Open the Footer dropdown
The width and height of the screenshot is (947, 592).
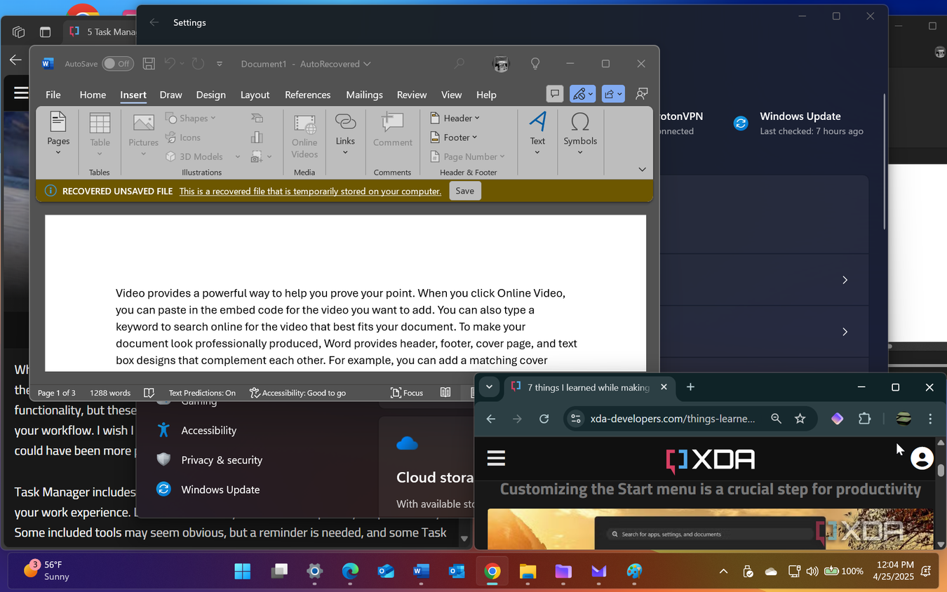[454, 137]
